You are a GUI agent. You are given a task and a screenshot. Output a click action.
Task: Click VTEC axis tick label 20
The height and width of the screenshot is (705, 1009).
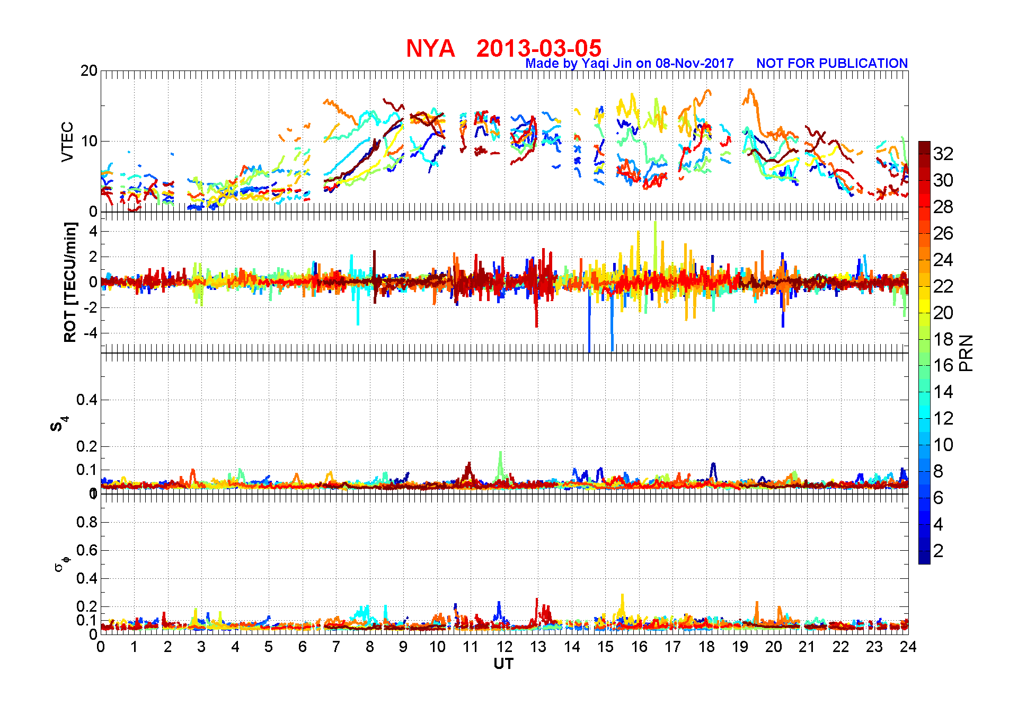pyautogui.click(x=88, y=70)
